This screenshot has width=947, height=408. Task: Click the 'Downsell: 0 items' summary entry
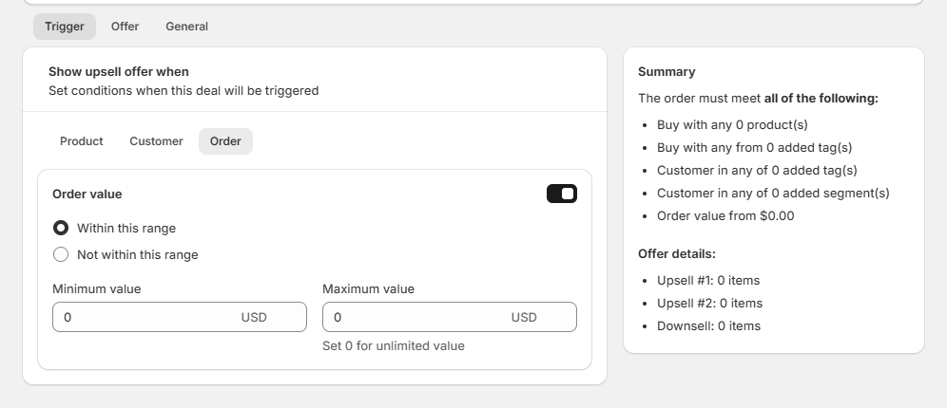pyautogui.click(x=709, y=326)
